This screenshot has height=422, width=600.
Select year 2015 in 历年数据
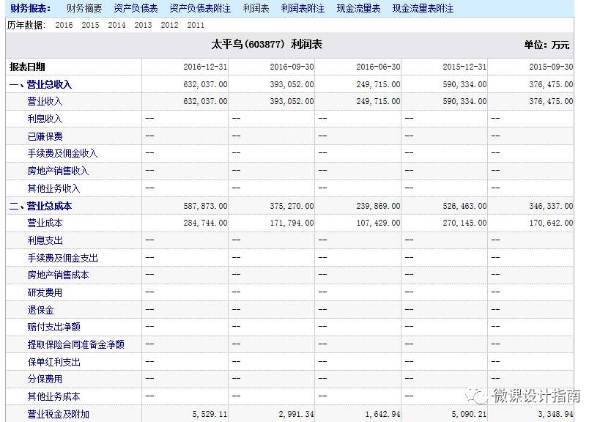[90, 25]
